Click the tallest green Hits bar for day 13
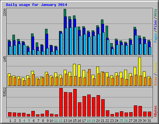The image size is (159, 124). point(65,13)
